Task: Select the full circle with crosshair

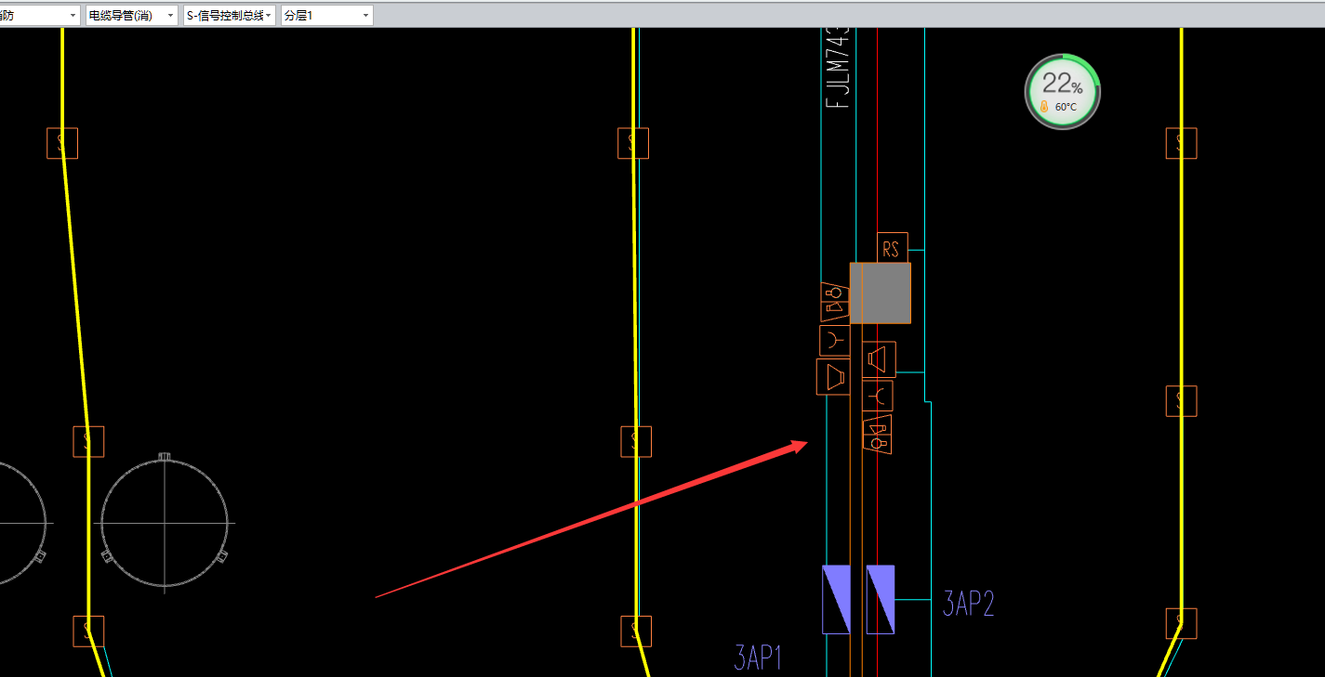Action: [165, 523]
